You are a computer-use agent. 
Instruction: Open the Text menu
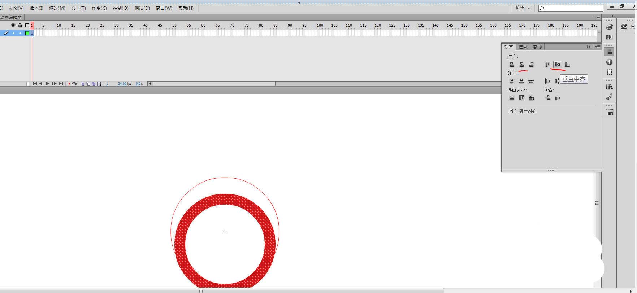point(78,8)
